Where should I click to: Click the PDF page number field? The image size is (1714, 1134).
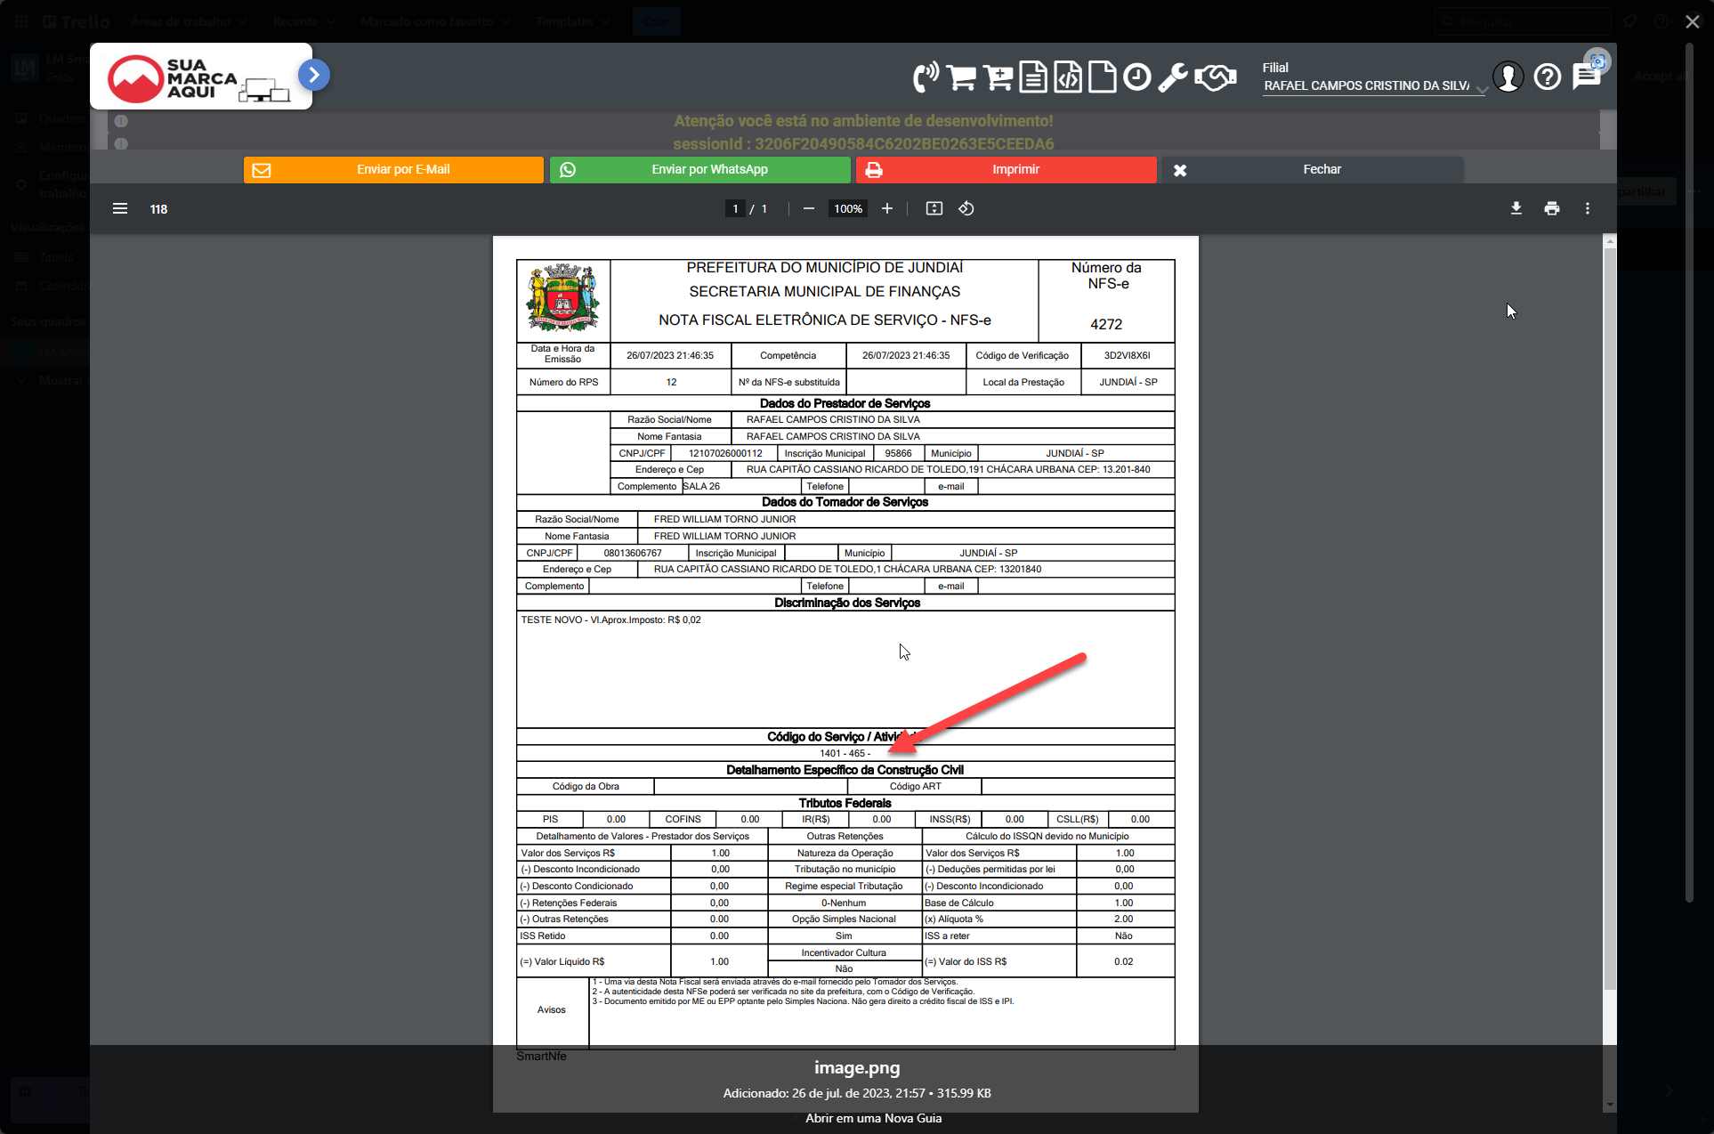pyautogui.click(x=735, y=208)
